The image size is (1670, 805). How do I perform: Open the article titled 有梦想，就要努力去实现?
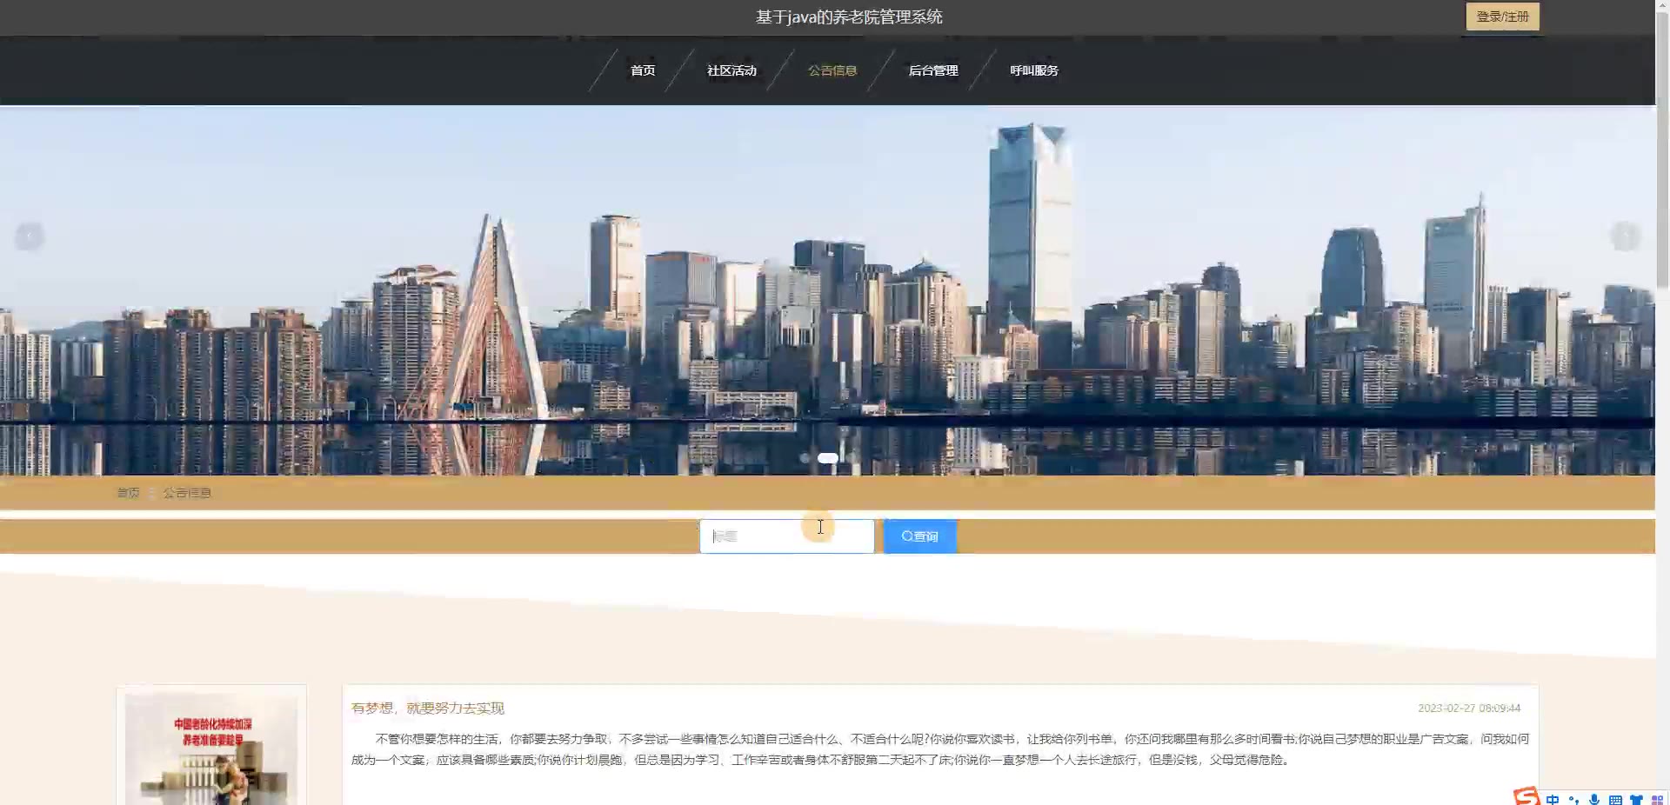(x=427, y=708)
